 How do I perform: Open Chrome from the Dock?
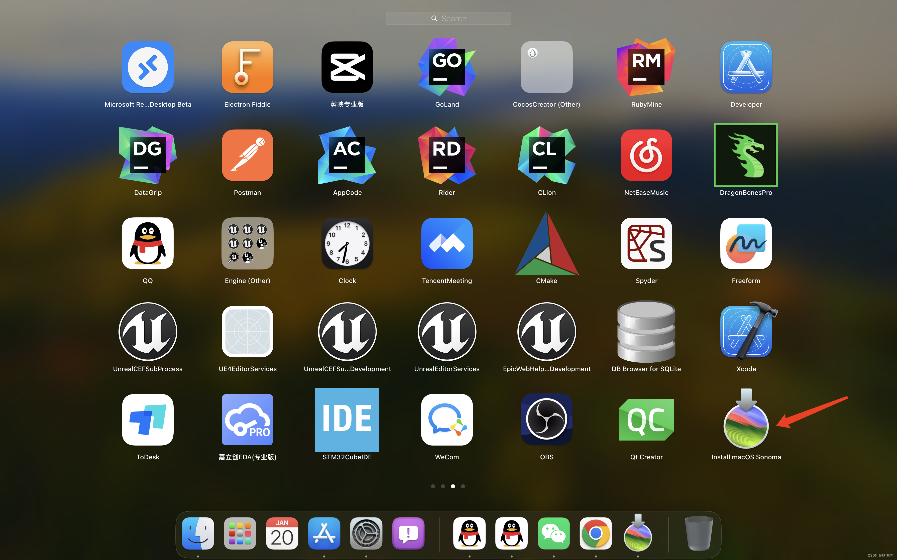pos(595,534)
